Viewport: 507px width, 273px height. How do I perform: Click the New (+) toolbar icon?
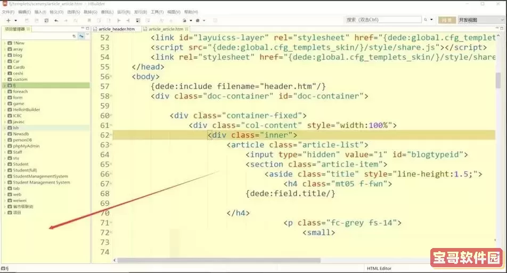pos(9,20)
